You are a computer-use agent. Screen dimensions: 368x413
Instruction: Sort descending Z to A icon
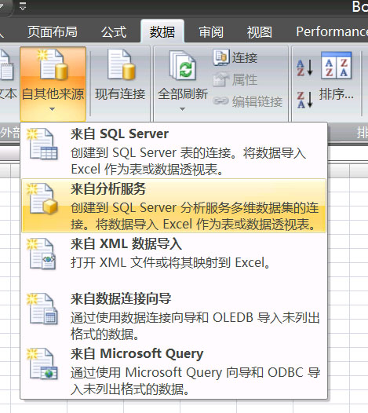tap(304, 100)
